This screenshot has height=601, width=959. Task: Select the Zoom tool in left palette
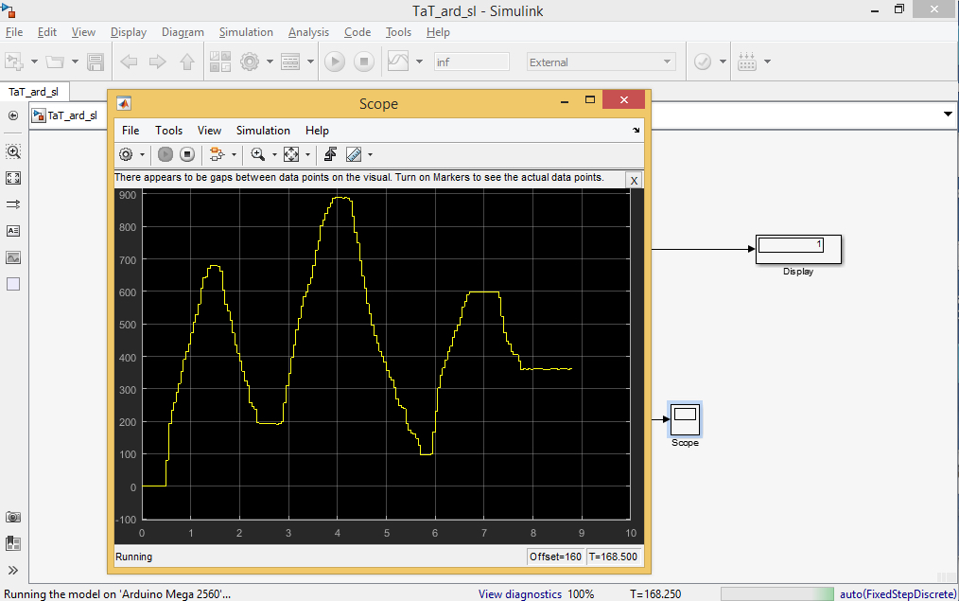pyautogui.click(x=13, y=151)
